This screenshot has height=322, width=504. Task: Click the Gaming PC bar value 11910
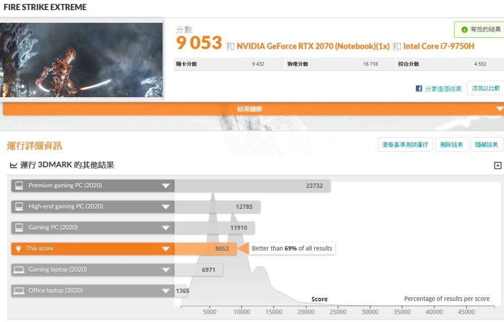(238, 228)
